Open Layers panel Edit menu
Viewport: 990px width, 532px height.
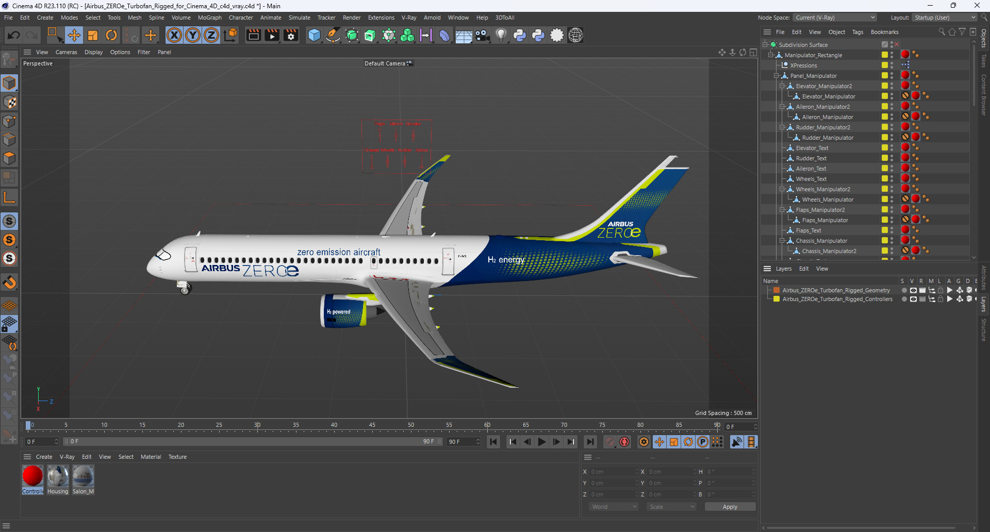pyautogui.click(x=803, y=269)
